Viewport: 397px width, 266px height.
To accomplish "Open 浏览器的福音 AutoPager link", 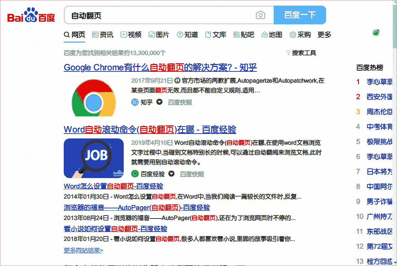I will [137, 207].
